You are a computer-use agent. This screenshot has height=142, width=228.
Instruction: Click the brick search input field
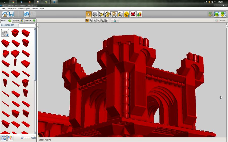point(27,25)
